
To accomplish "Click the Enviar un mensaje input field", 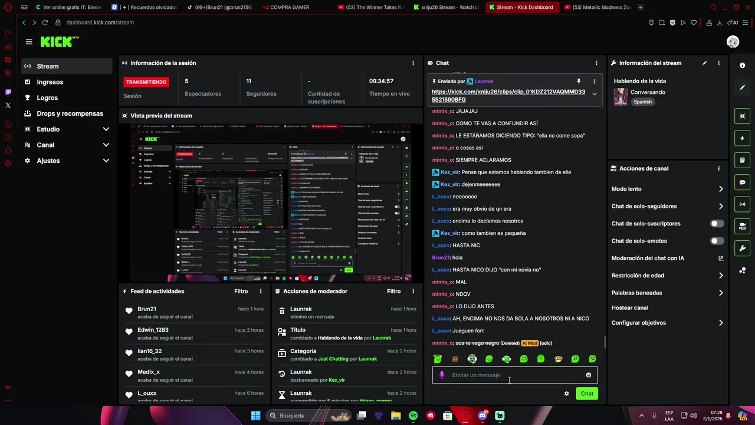I will point(515,375).
